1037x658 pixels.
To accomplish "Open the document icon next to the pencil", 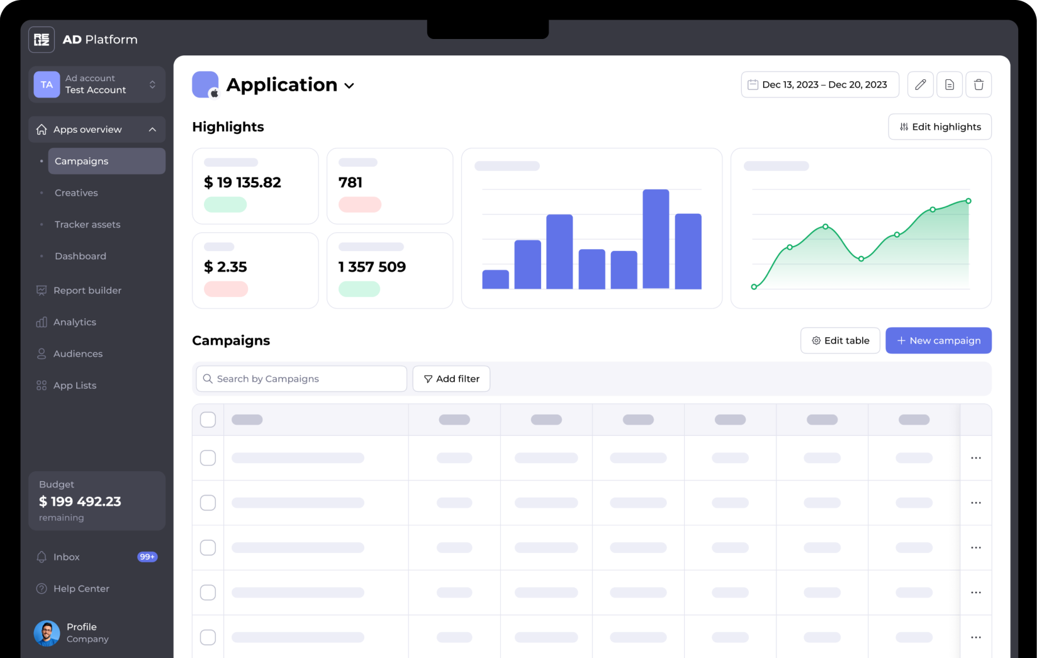I will 949,84.
